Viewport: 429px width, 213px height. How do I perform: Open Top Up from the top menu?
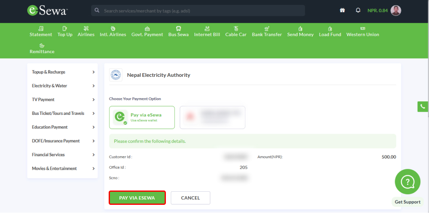coord(65,31)
